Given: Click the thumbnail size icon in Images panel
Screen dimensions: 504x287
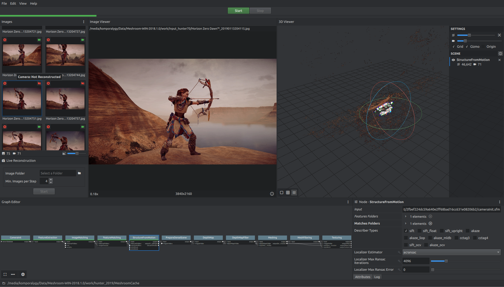Looking at the screenshot, I should 64,154.
